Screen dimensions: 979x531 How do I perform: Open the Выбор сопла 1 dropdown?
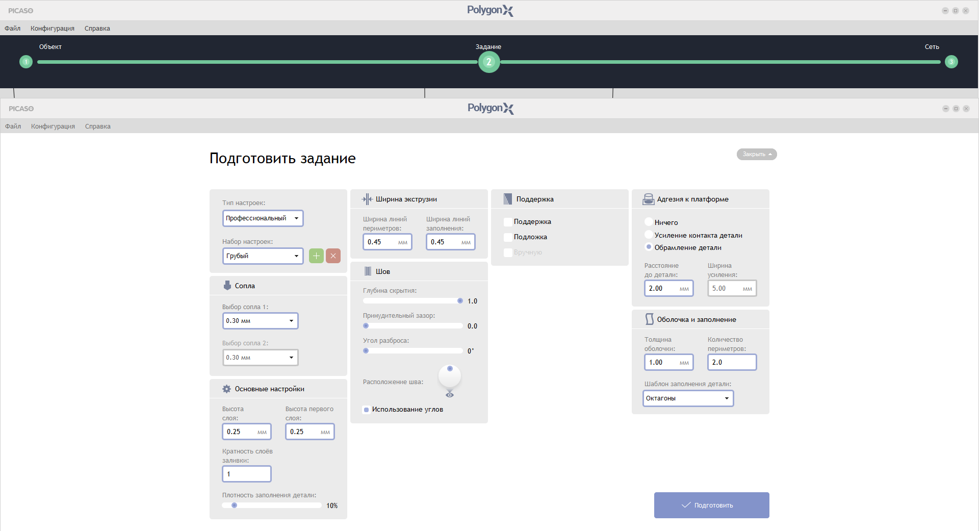tap(261, 321)
